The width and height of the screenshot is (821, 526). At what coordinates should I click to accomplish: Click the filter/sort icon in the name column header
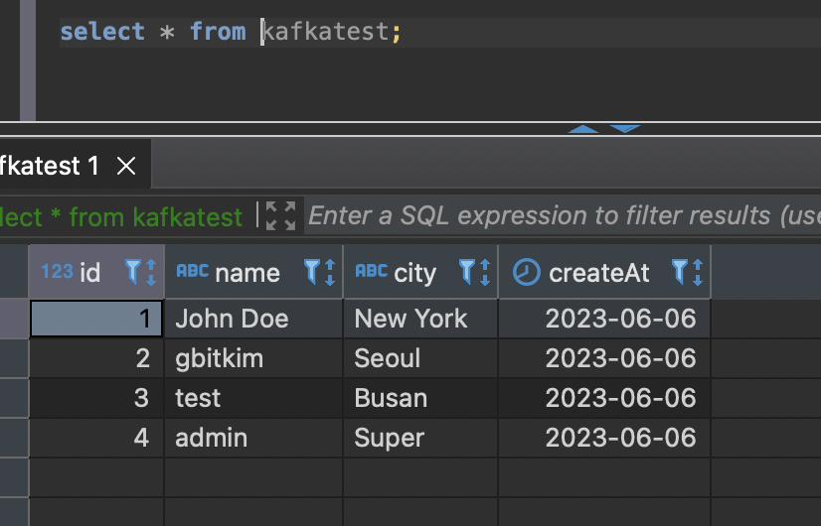click(x=319, y=273)
